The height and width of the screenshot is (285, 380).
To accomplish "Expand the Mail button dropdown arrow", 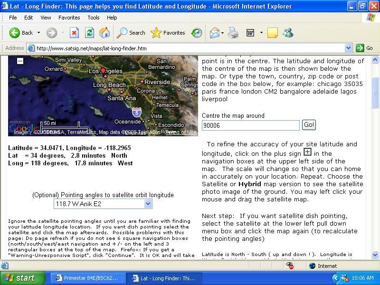I will click(222, 33).
